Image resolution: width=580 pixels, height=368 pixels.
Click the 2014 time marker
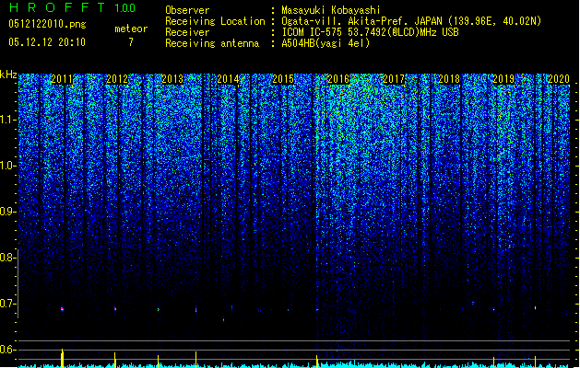click(228, 79)
